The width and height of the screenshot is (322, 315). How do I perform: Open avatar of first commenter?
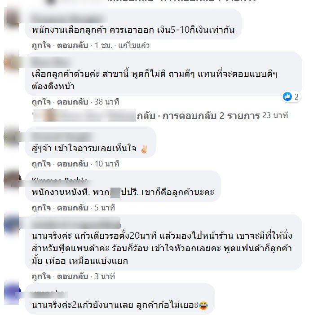click(12, 17)
